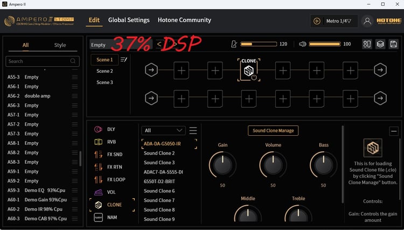
Task: Select Scene 3
Action: click(x=105, y=82)
